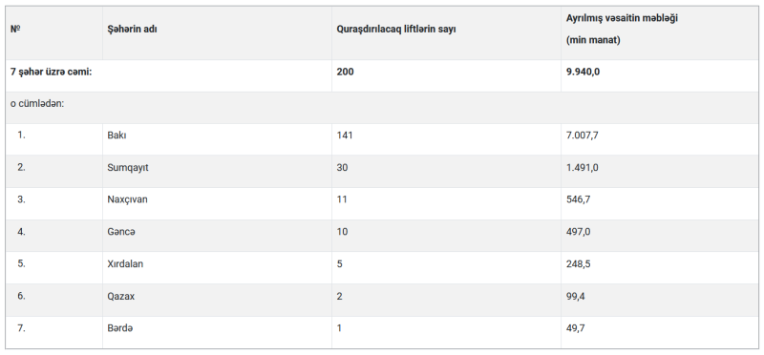This screenshot has width=764, height=355.
Task: Click the "7 şəhər üzrə cəmi:" row label
Action: pyautogui.click(x=52, y=73)
